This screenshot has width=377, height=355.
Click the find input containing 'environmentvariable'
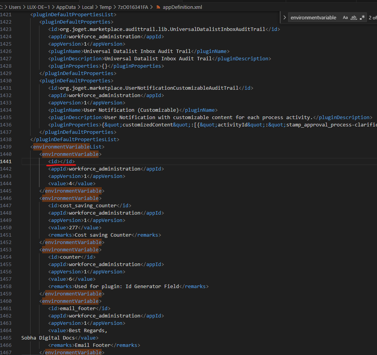(314, 17)
